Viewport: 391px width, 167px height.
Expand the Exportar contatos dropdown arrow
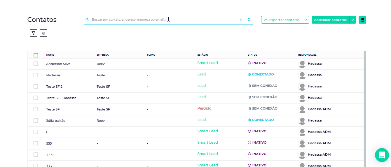pos(306,20)
